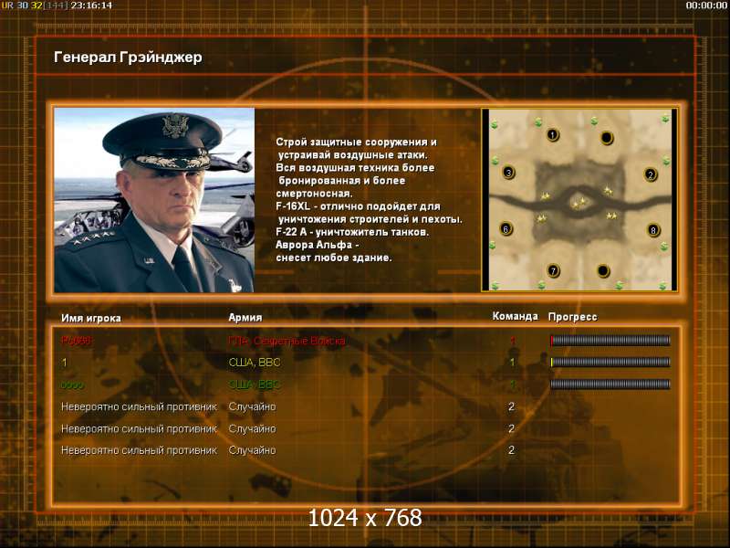
Task: Click the star marker closest to start position 3
Action: [x=545, y=196]
